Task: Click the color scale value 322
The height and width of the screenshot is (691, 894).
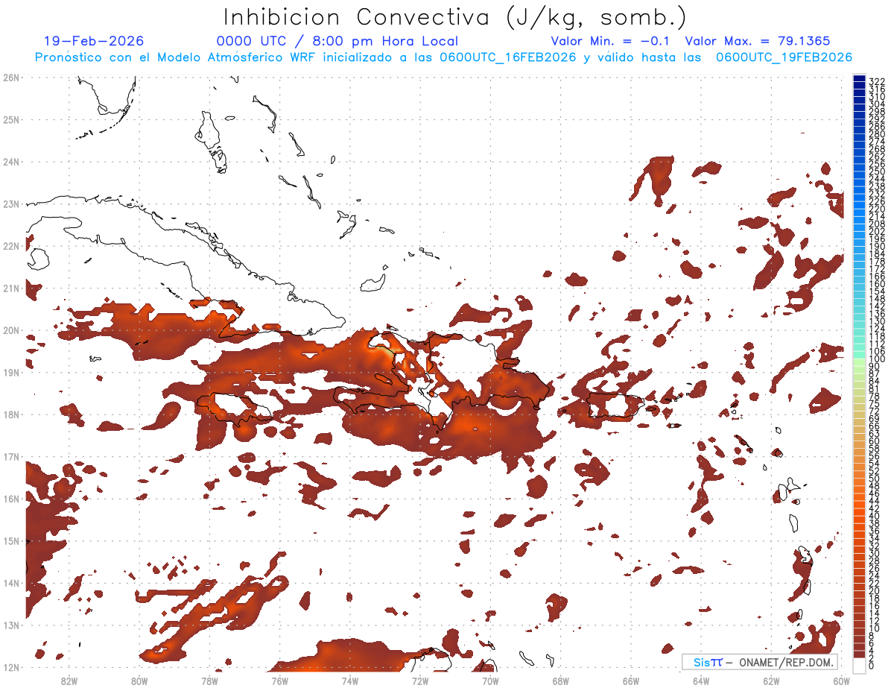Action: [877, 81]
